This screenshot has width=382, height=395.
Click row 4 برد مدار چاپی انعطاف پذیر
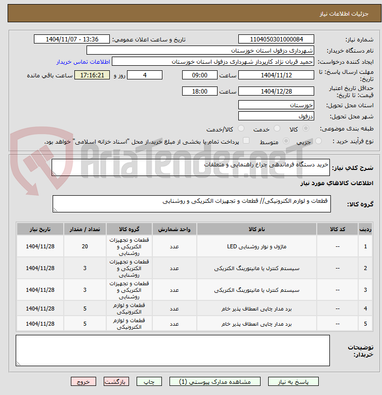coord(257,309)
